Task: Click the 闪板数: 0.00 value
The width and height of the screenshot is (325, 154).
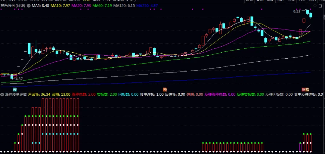Action: pyautogui.click(x=128, y=94)
